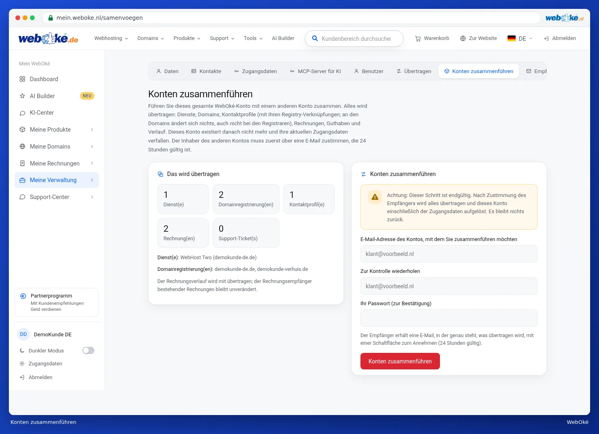Viewport: 599px width, 434px height.
Task: Click the Meine Rechnungen document icon
Action: pos(22,164)
